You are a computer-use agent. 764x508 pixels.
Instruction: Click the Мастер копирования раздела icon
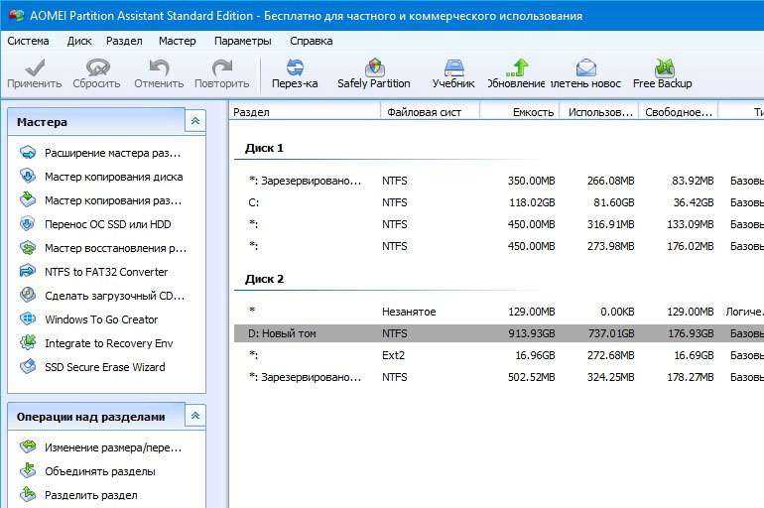[x=28, y=199]
